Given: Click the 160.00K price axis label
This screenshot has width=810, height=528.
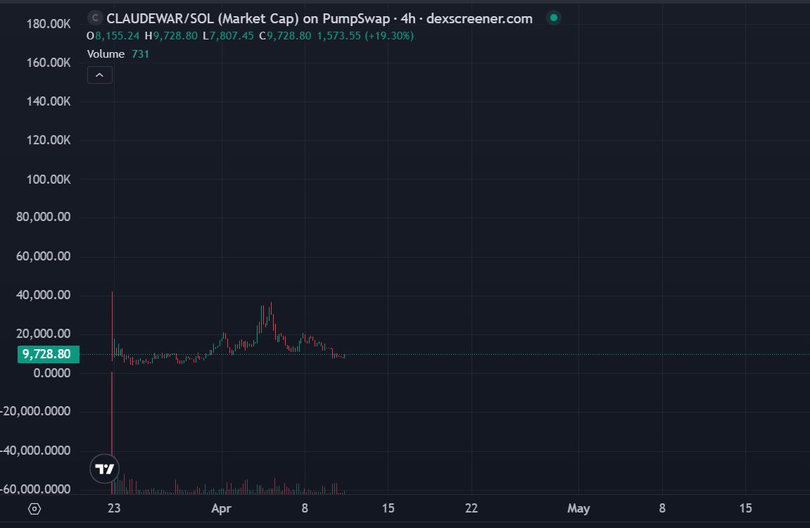Looking at the screenshot, I should coord(49,63).
